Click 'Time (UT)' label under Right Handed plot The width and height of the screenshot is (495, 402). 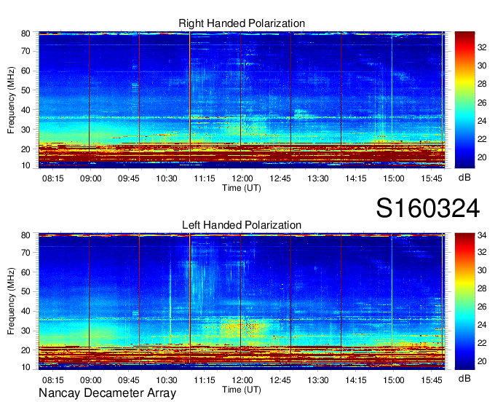click(x=242, y=188)
